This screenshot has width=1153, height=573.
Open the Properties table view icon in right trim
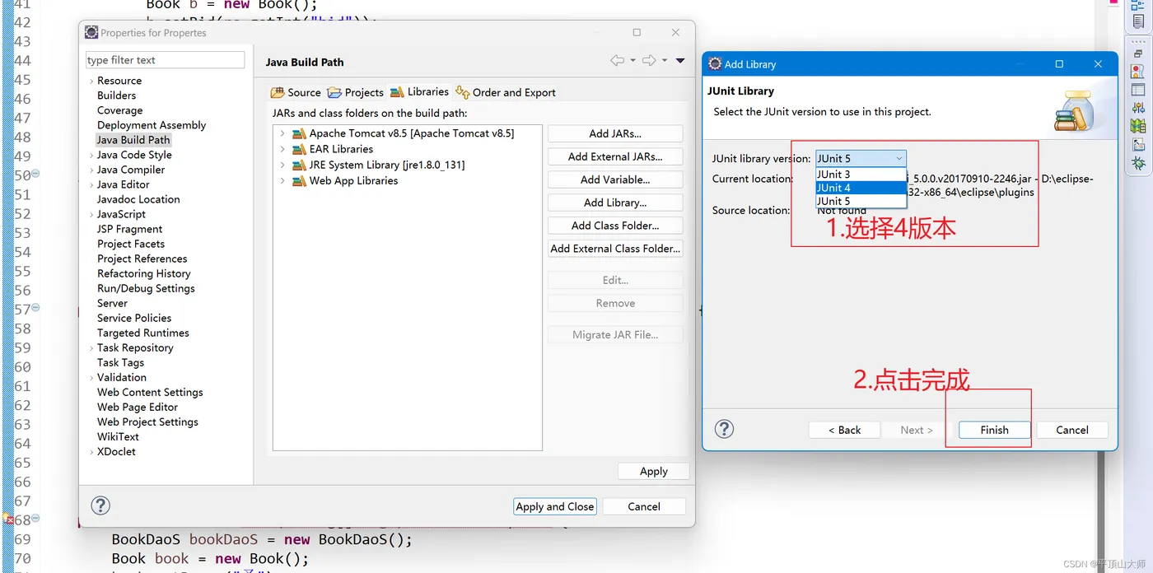pyautogui.click(x=1138, y=90)
